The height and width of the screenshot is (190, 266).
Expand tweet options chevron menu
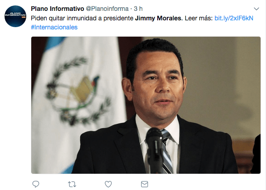click(256, 9)
